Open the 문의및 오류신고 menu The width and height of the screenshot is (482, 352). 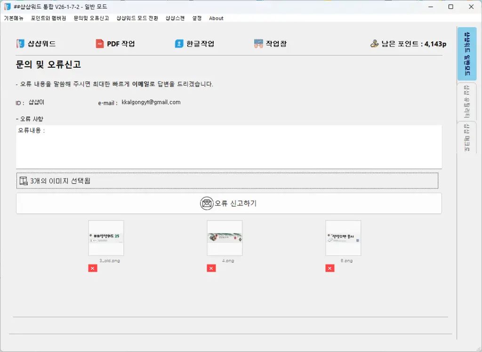(91, 18)
